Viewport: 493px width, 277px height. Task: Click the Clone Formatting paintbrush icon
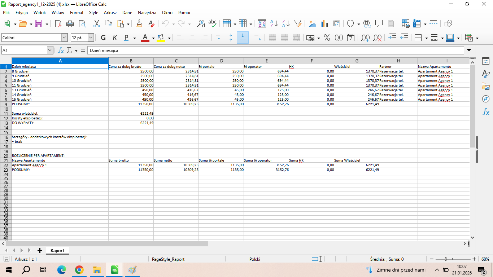(139, 24)
